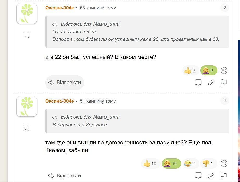240x182 pixels.
Task: Open emoji reaction picker on first comment
Action: (224, 71)
